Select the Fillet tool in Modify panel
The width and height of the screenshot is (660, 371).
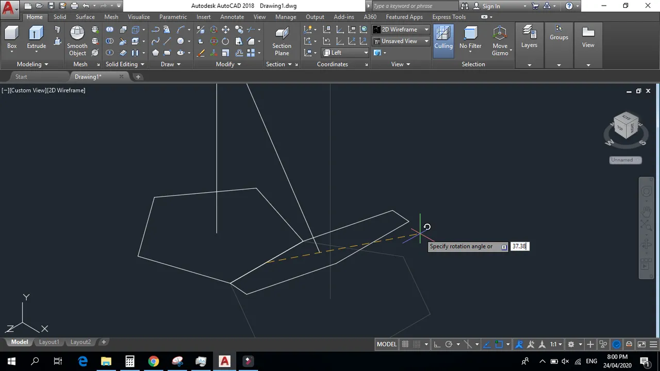pos(251,41)
